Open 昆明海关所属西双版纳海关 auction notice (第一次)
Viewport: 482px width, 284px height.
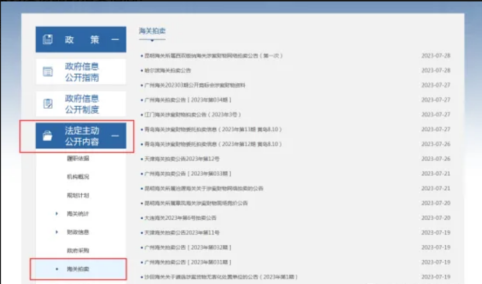pos(213,56)
